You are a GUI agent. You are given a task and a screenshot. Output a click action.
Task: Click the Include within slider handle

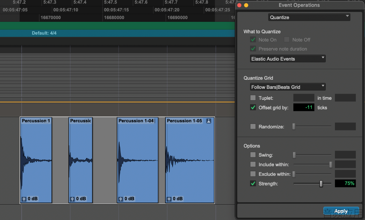(x=331, y=164)
